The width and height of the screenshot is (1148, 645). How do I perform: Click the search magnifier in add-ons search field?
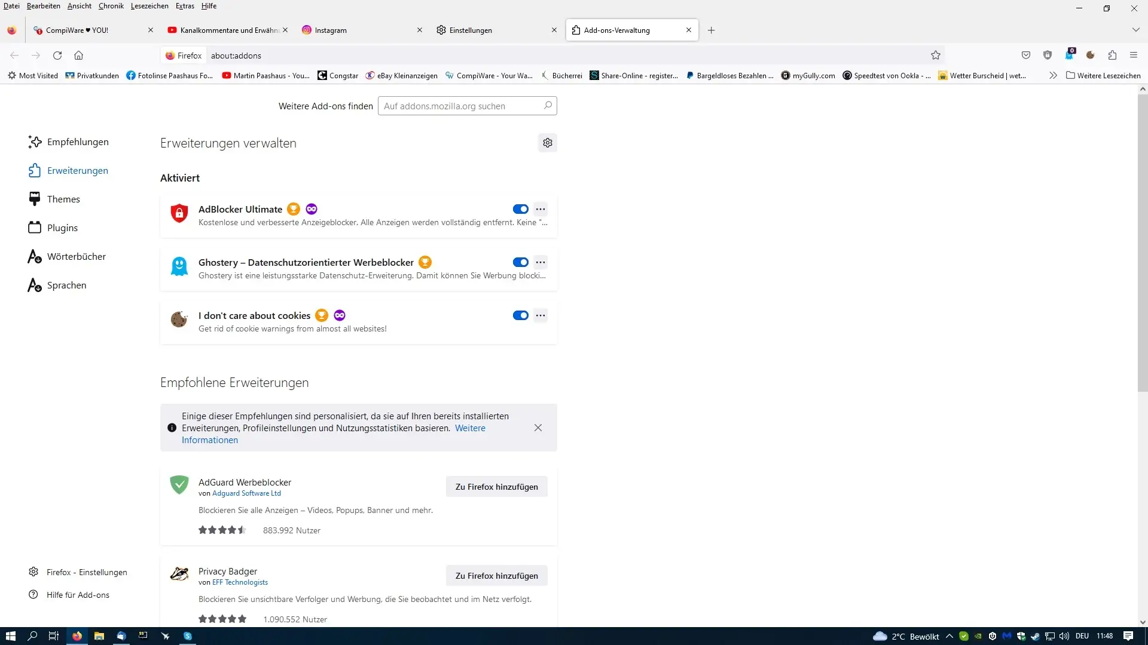click(548, 106)
